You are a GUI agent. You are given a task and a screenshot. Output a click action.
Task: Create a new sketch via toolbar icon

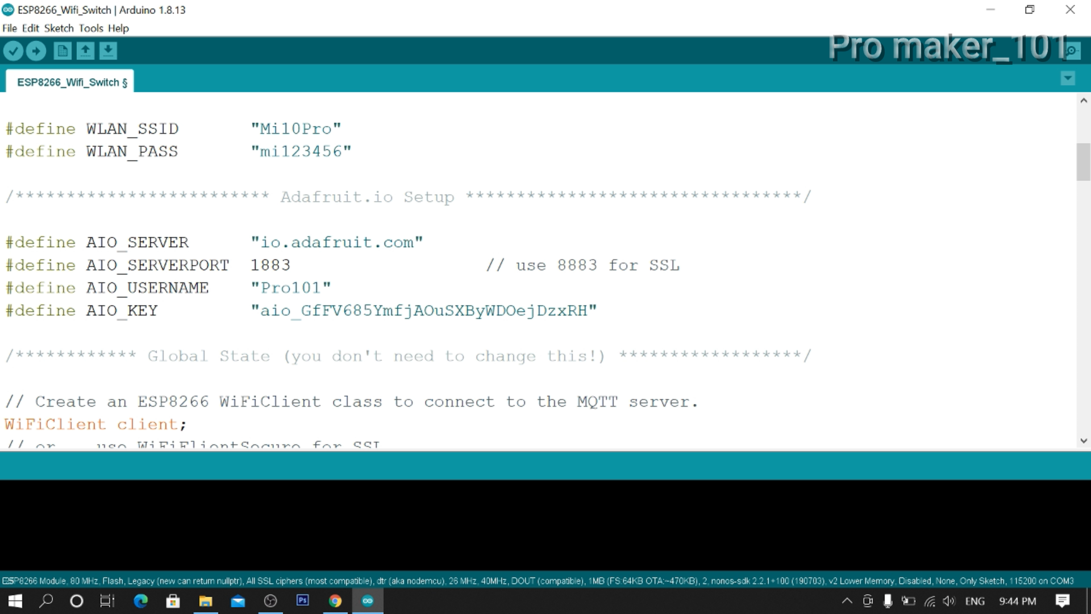point(63,51)
